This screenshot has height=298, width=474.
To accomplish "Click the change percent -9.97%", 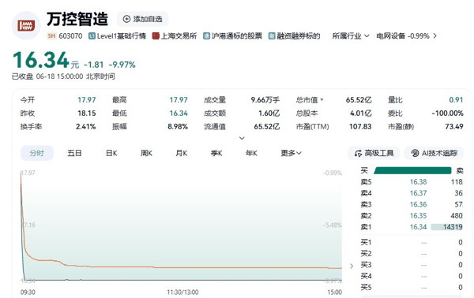I will click(122, 65).
